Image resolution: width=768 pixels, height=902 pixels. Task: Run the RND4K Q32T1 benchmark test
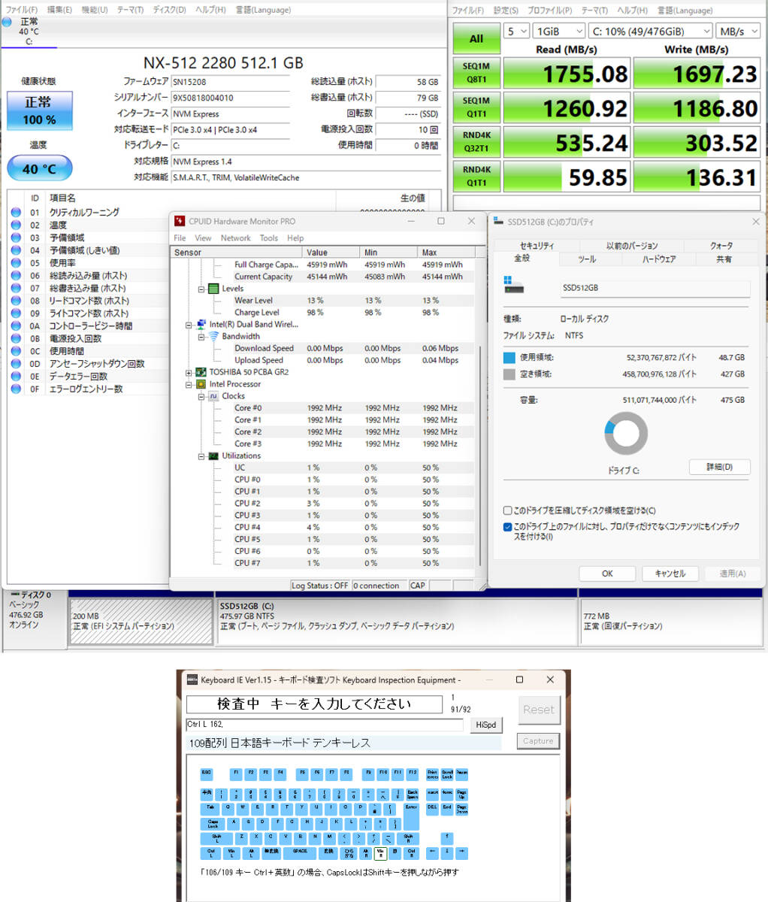pos(476,142)
